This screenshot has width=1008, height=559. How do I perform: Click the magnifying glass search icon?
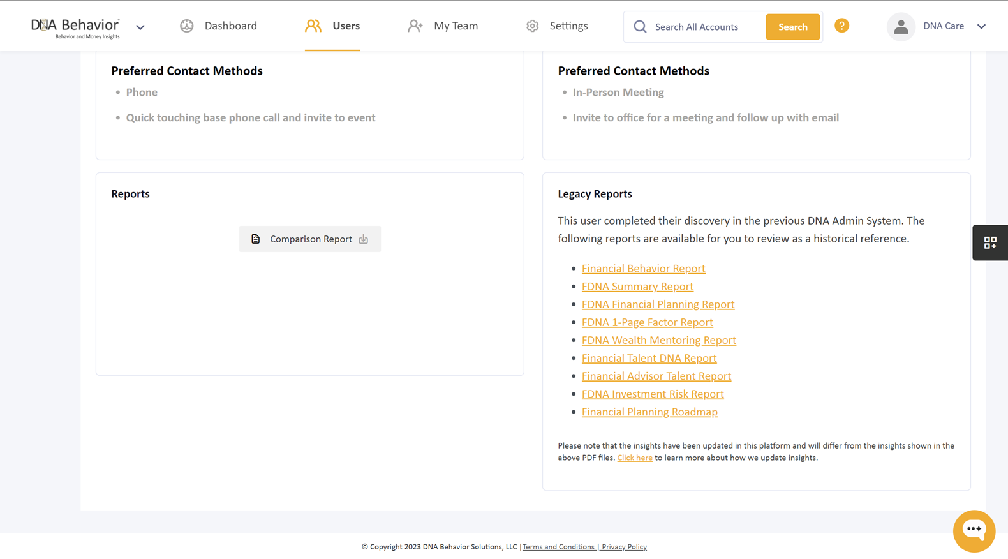640,27
